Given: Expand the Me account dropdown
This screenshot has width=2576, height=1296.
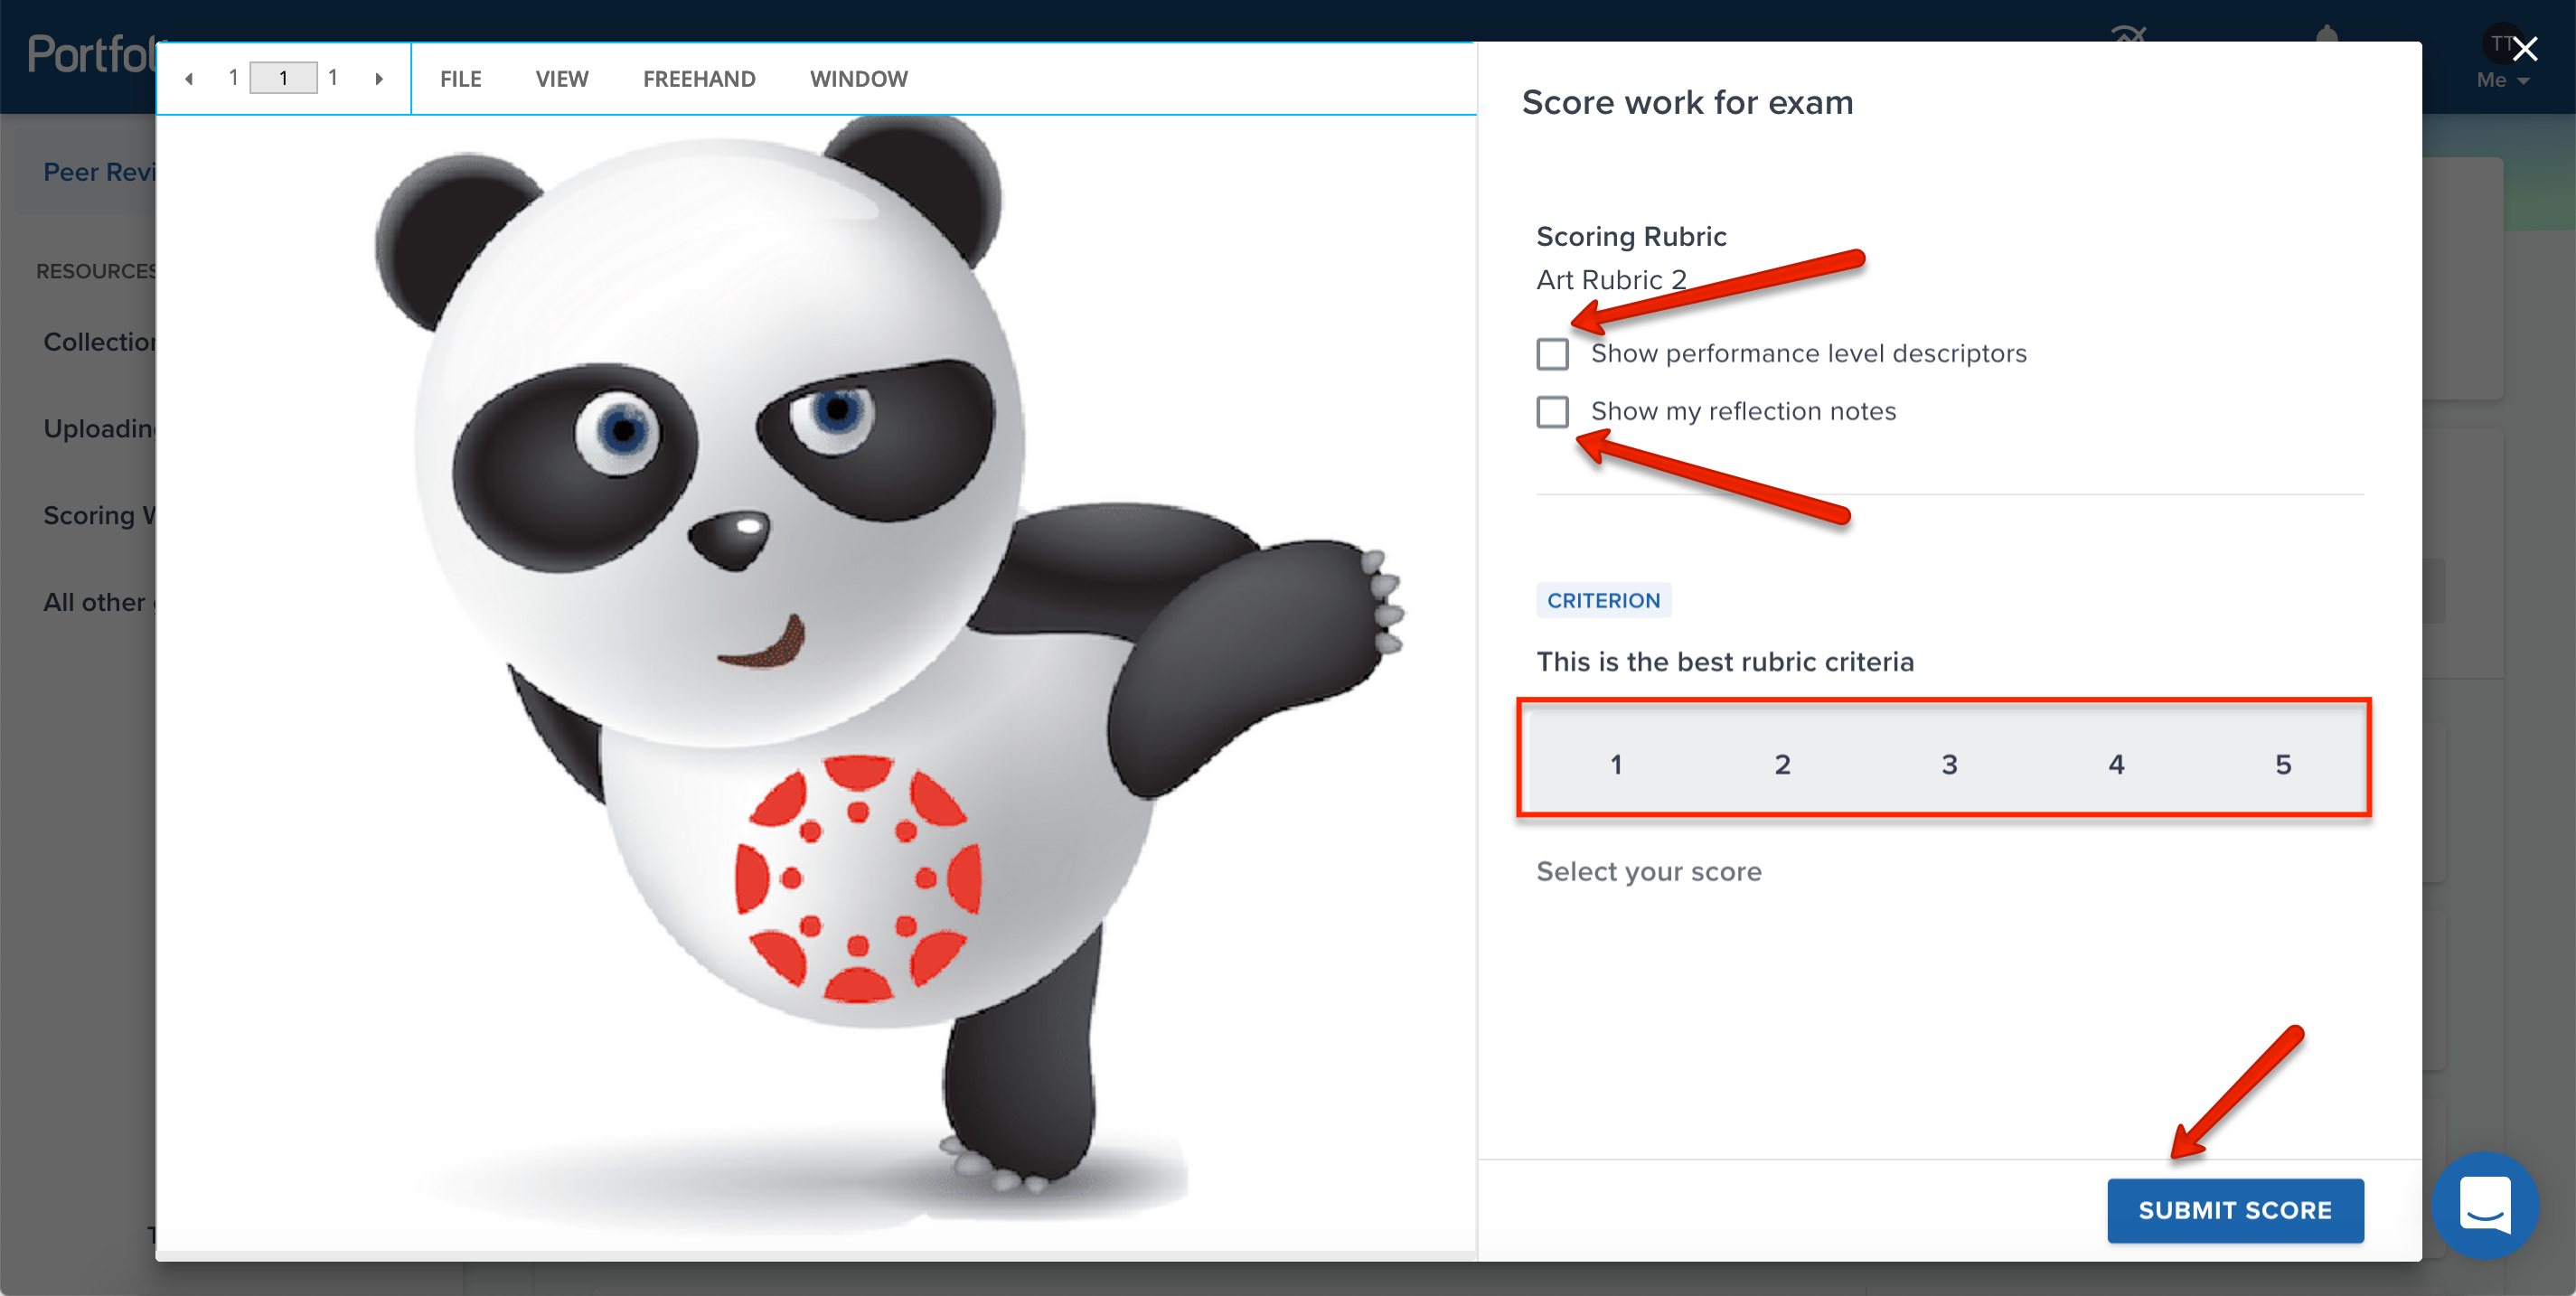Looking at the screenshot, I should coord(2502,80).
